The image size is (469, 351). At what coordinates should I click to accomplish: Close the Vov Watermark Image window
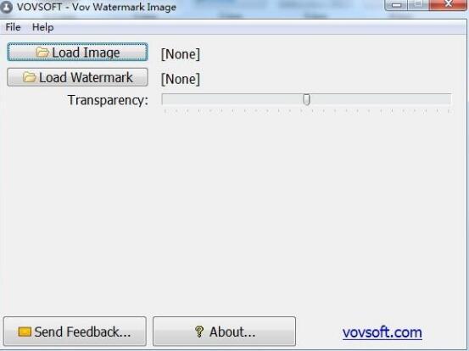click(448, 4)
